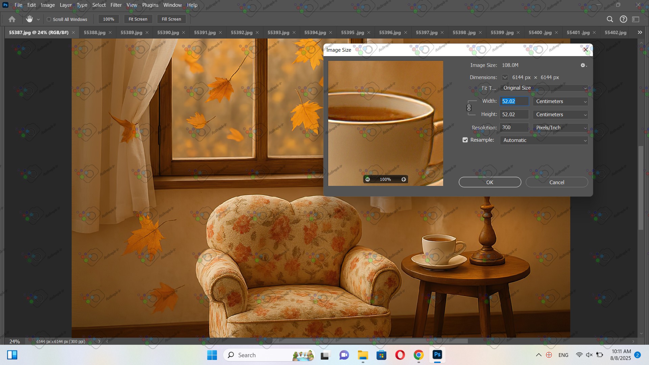649x365 pixels.
Task: Select the Hand tool icon
Action: pos(29,19)
